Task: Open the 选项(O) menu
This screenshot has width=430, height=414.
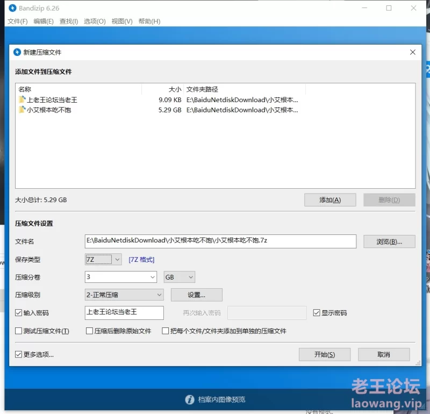Action: [x=95, y=22]
